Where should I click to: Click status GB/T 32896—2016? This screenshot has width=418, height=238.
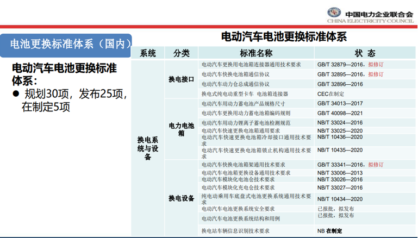point(340,84)
